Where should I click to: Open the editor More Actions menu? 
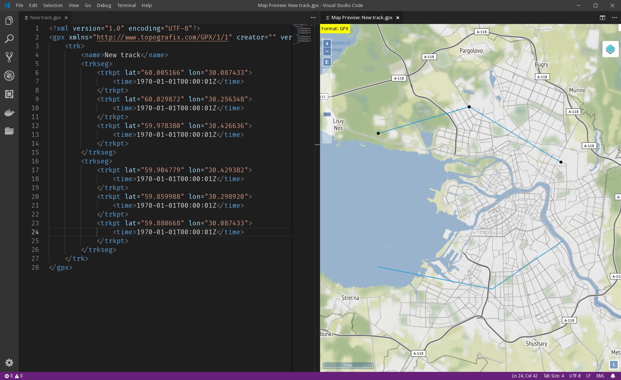(x=313, y=17)
